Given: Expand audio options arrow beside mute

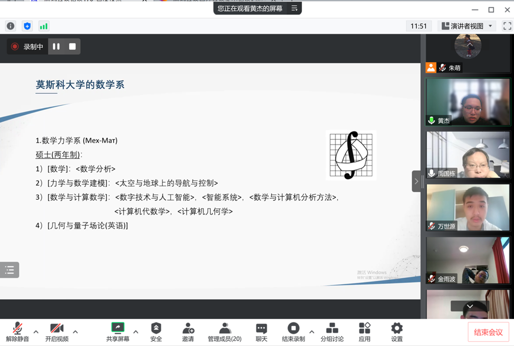Looking at the screenshot, I should tap(36, 332).
